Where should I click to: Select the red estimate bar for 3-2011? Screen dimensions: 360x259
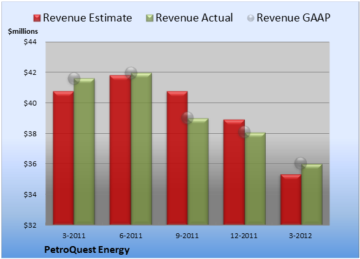64,158
